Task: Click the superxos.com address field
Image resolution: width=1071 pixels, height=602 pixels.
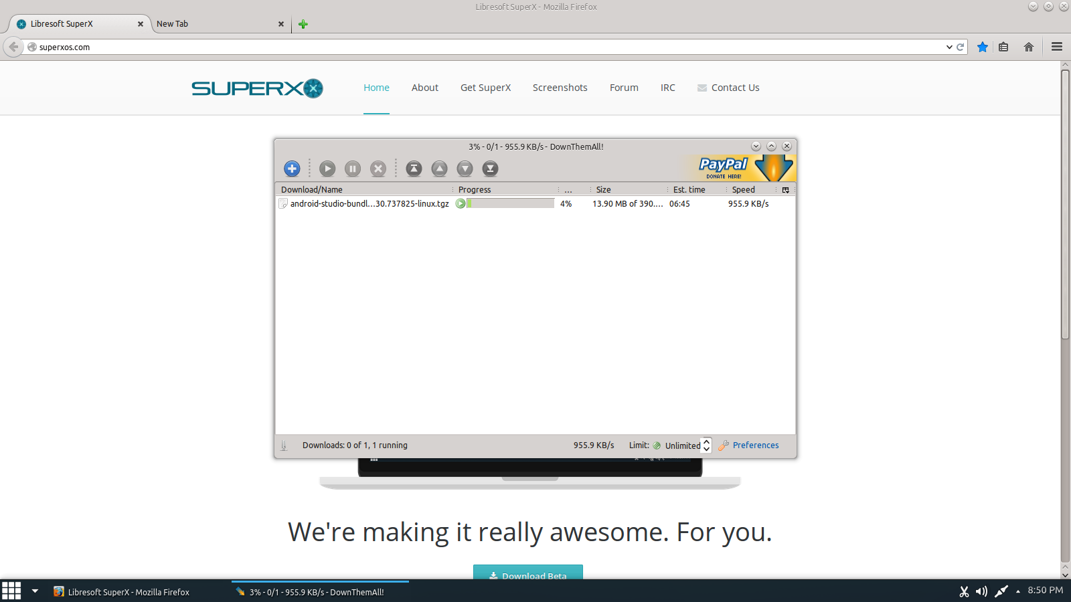Action: pos(469,47)
